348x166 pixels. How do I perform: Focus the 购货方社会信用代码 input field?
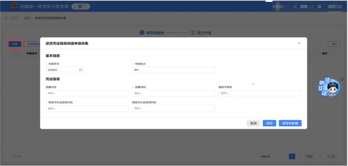click(87, 108)
